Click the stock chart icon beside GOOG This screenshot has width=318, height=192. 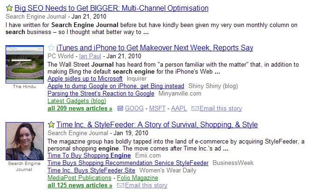click(120, 109)
